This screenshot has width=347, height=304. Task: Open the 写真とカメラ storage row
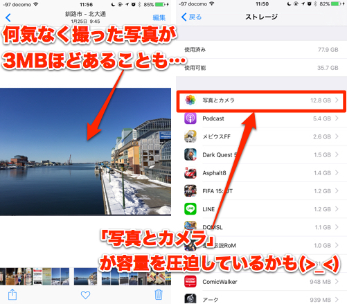click(x=261, y=100)
